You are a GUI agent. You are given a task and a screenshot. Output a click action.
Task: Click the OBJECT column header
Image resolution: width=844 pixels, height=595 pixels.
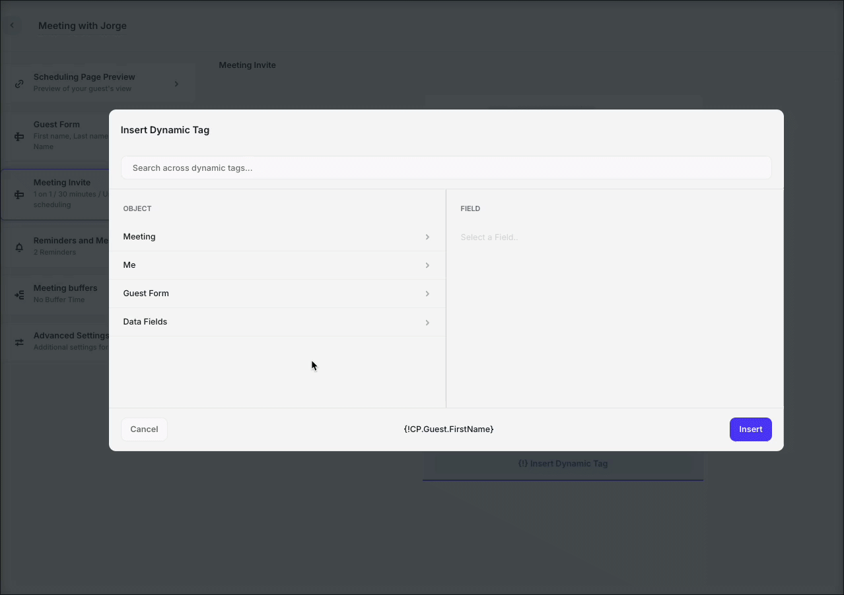click(137, 208)
